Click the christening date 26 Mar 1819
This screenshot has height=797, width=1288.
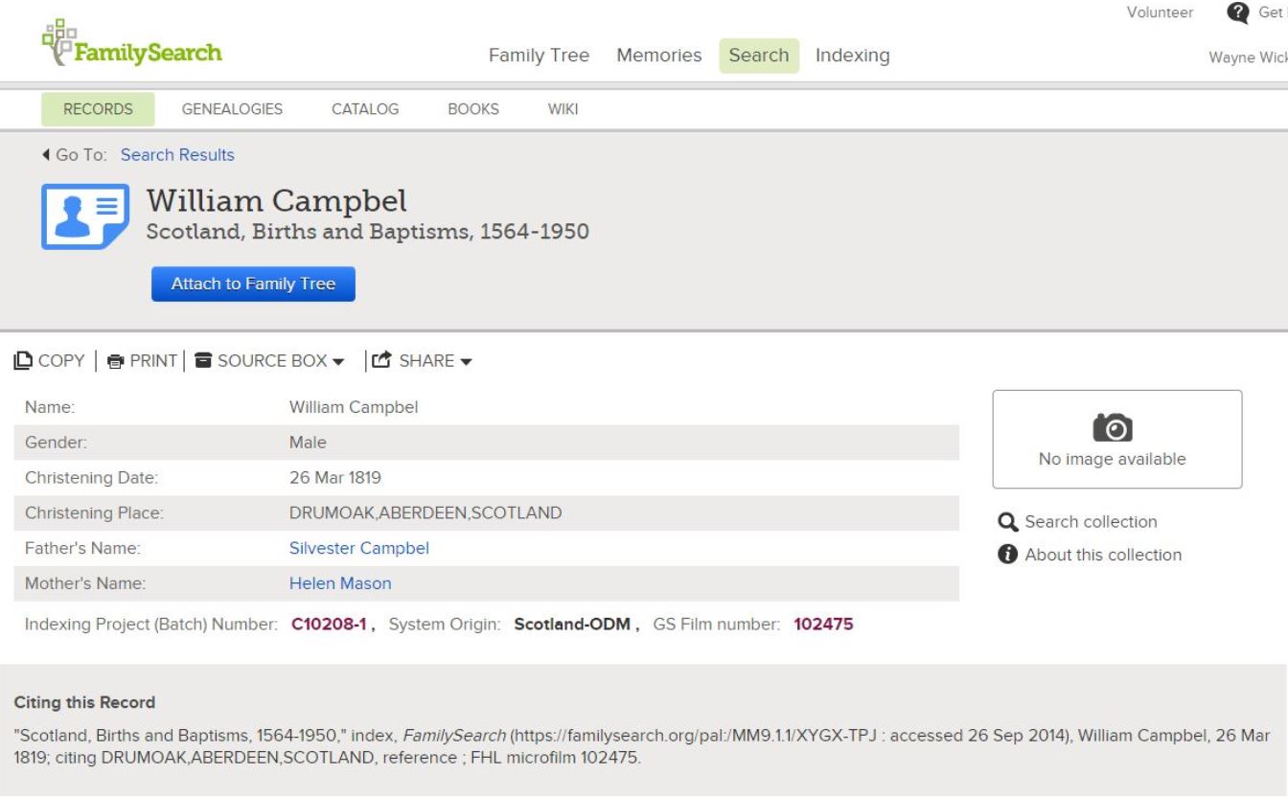[335, 477]
